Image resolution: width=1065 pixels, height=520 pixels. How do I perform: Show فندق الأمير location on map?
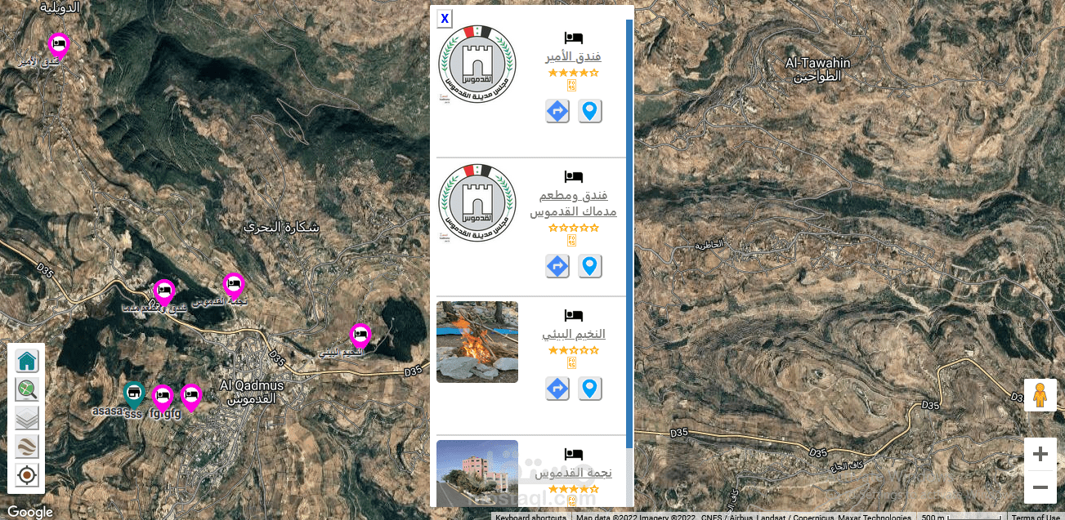[590, 111]
